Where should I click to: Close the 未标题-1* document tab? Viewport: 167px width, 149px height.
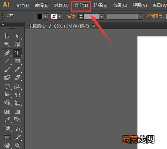coord(94,26)
